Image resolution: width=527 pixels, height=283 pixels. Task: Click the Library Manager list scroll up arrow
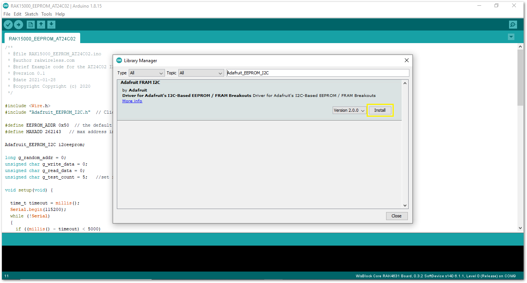click(x=405, y=83)
